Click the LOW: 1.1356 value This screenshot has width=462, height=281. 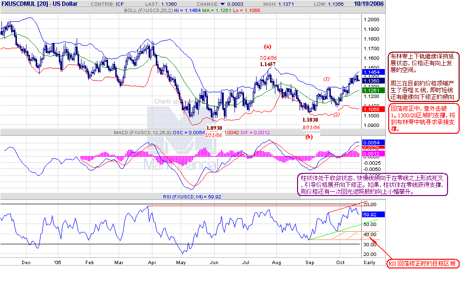coord(328,4)
